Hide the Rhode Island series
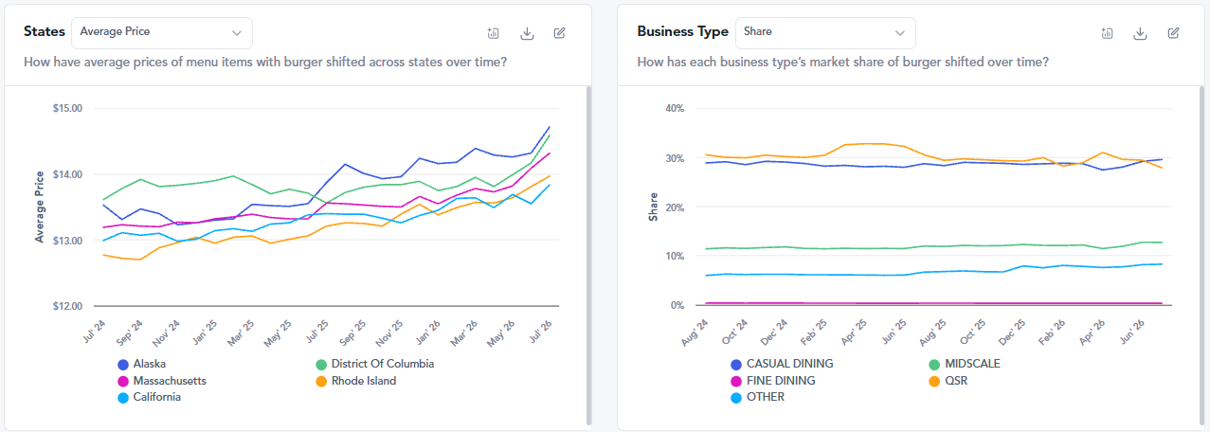This screenshot has width=1210, height=432. 356,381
